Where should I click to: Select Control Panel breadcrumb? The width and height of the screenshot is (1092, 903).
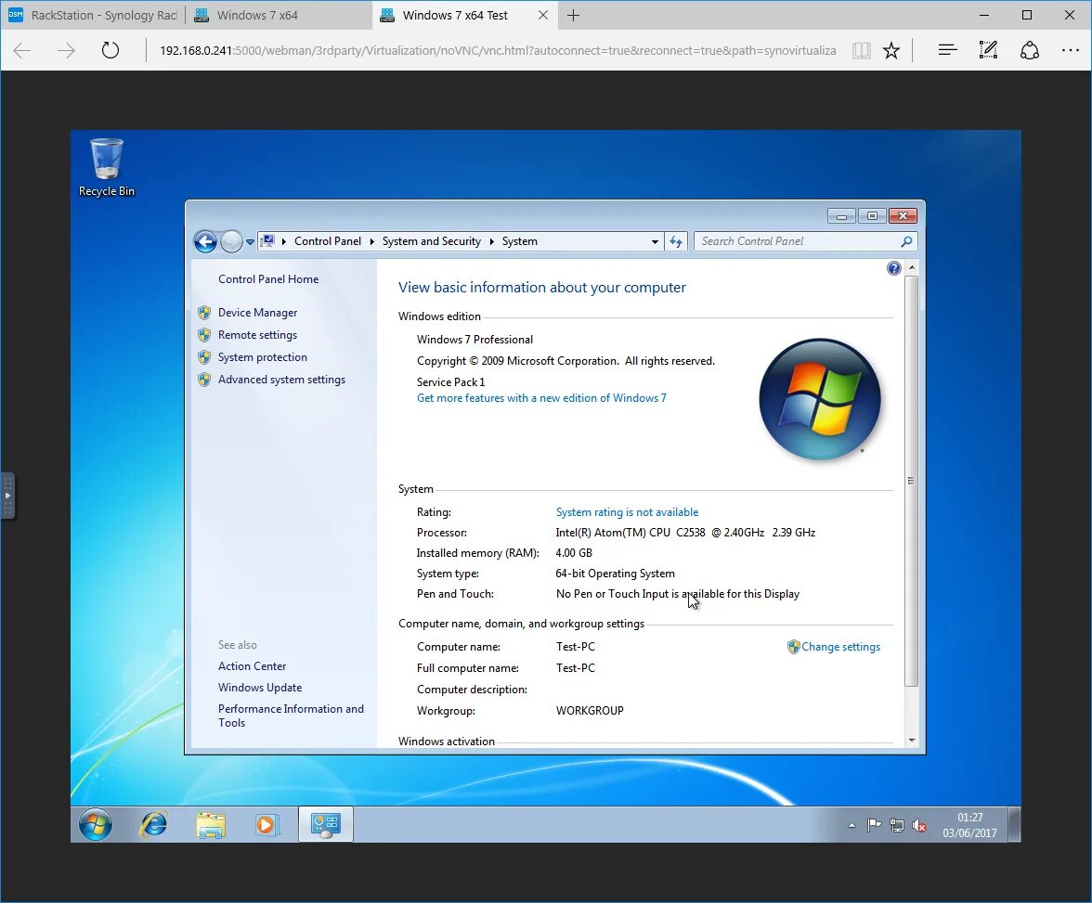(x=327, y=241)
